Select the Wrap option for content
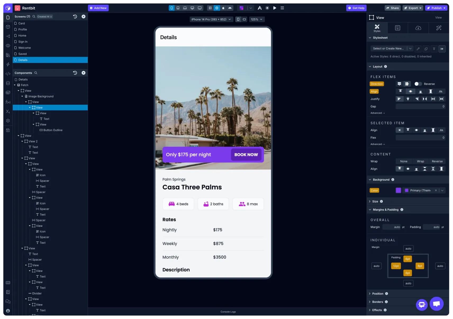The height and width of the screenshot is (319, 453). click(x=420, y=161)
